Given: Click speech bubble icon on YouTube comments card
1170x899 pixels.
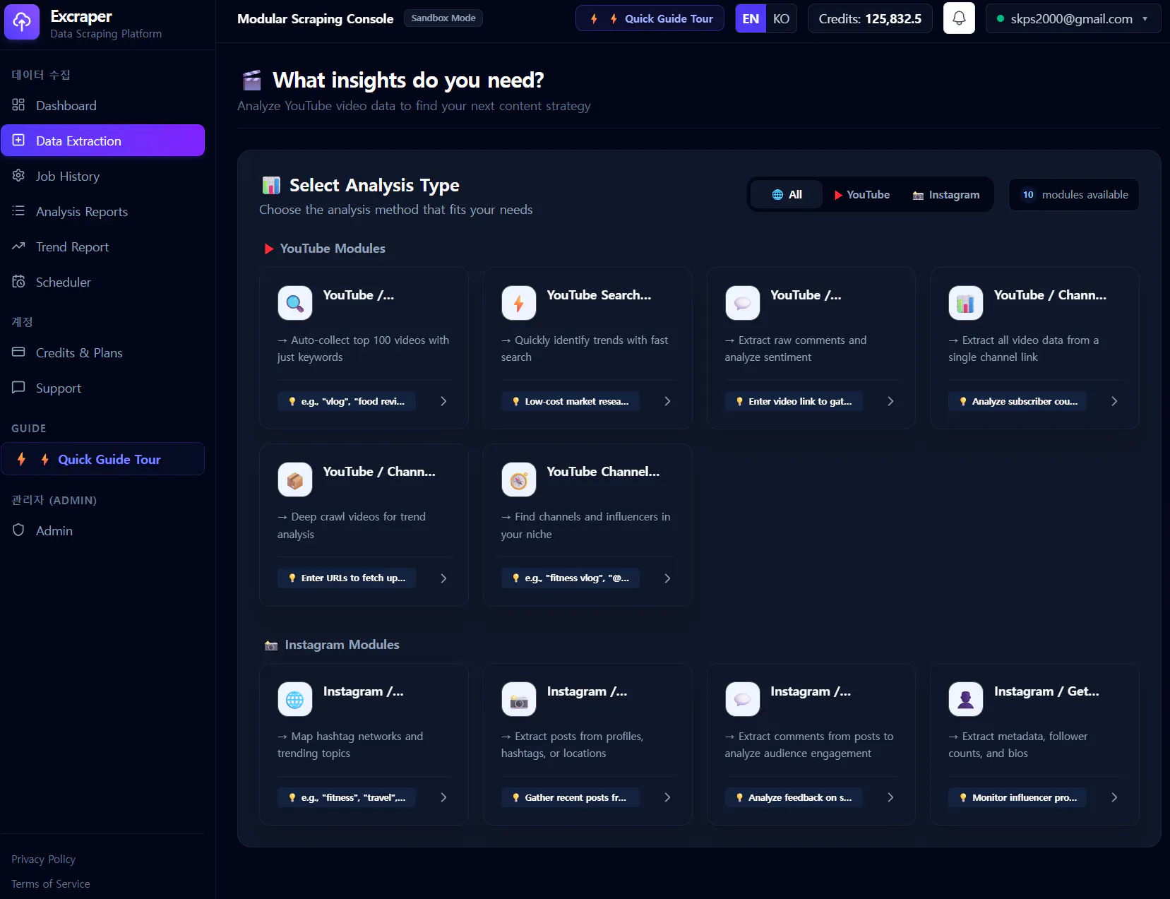Looking at the screenshot, I should [743, 304].
